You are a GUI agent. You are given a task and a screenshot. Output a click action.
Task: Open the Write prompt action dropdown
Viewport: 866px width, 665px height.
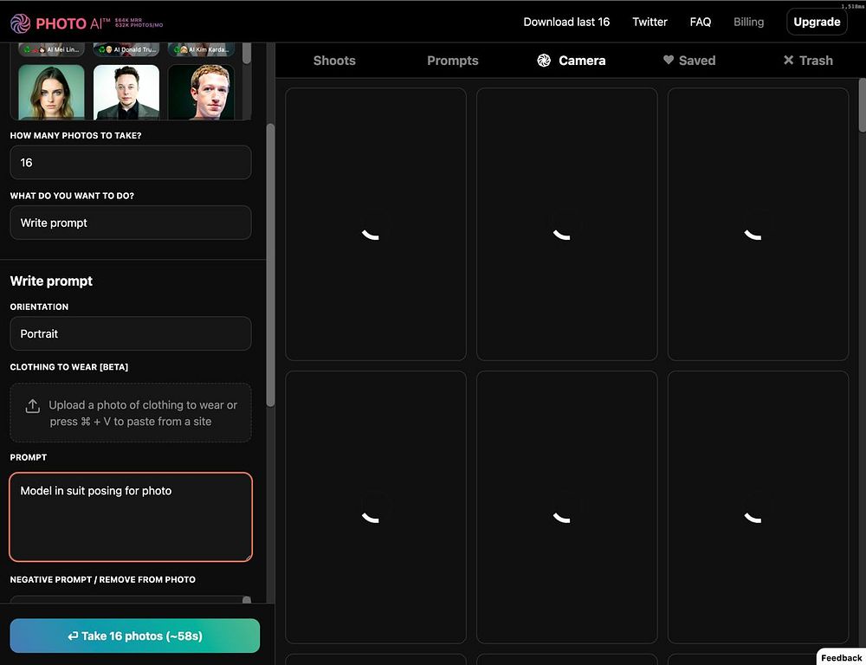coord(131,223)
